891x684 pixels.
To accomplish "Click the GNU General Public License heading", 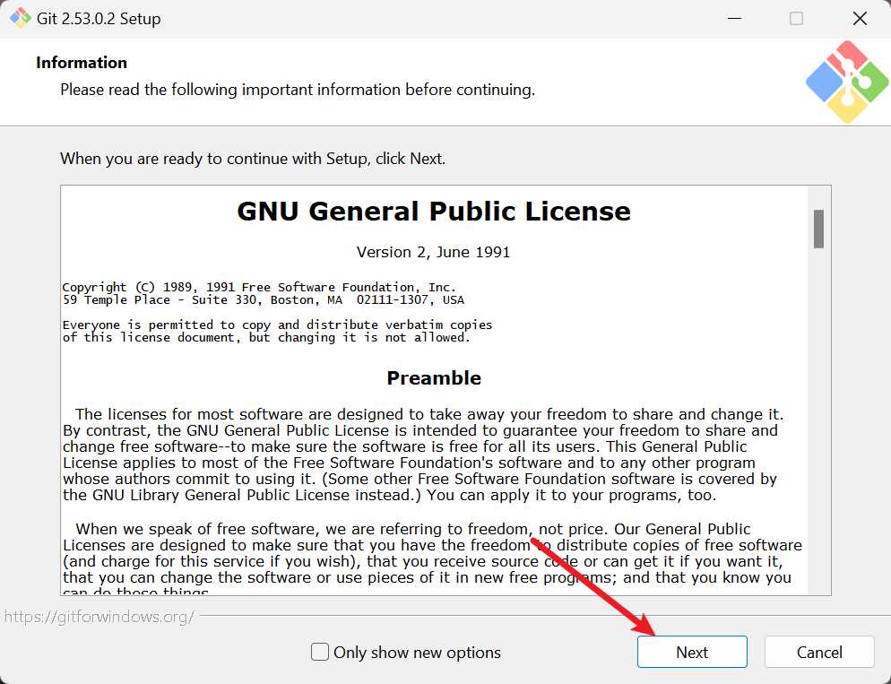I will (434, 212).
